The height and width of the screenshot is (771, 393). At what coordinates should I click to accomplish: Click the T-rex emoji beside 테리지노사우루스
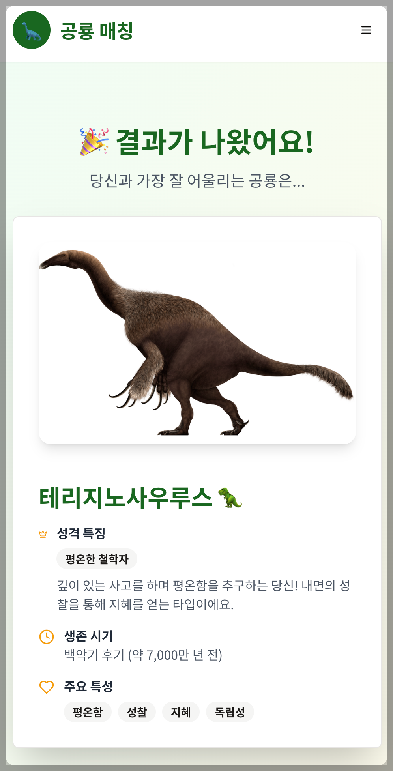[230, 498]
